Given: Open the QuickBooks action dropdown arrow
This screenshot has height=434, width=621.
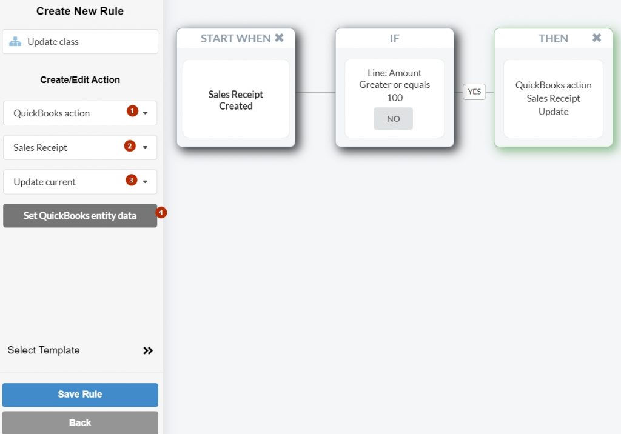Looking at the screenshot, I should click(145, 113).
